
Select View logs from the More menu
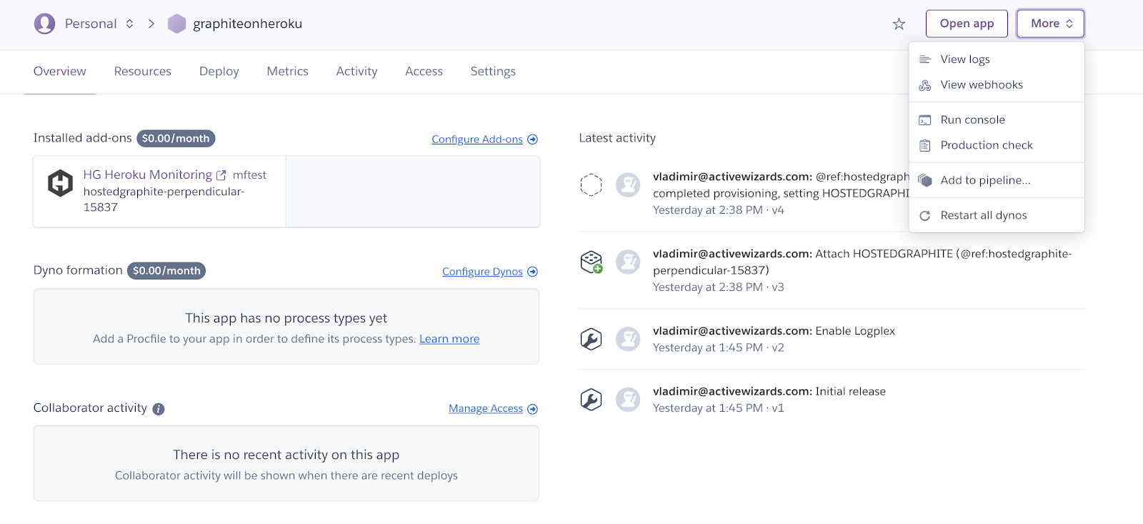[997, 59]
